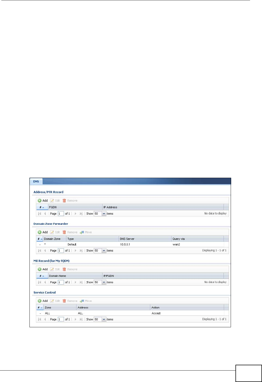
Task: Click Move in Domain Zone Forwarder toolbar
Action: click(x=86, y=232)
